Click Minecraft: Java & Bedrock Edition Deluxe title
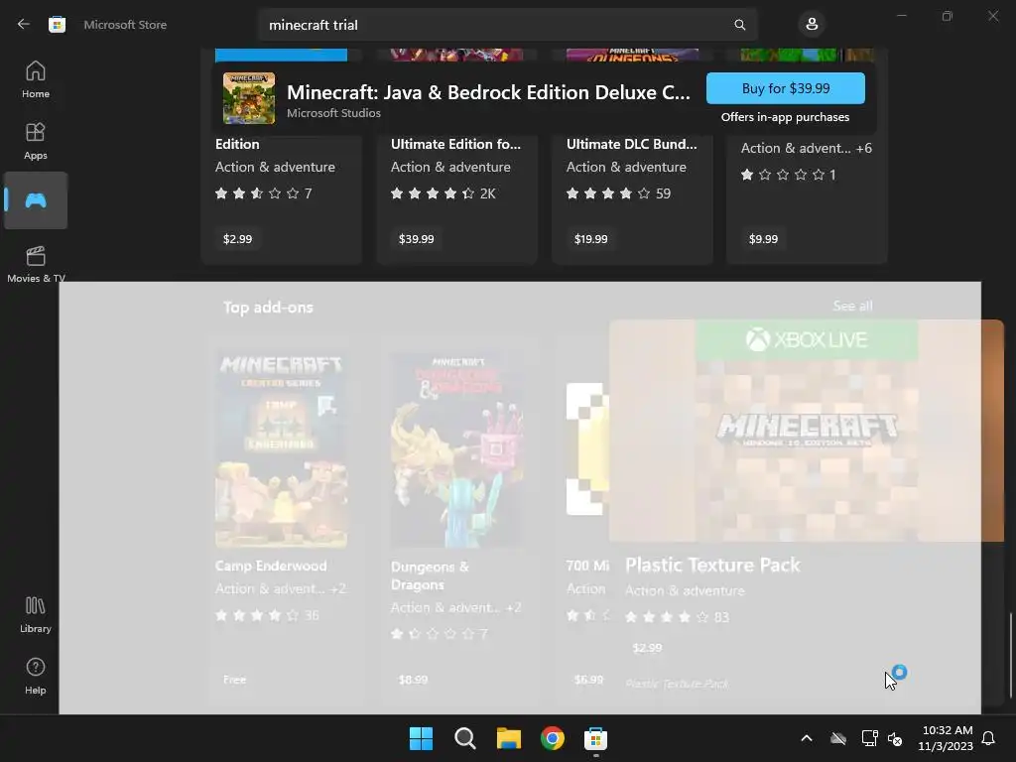Image resolution: width=1016 pixels, height=762 pixels. tap(488, 92)
